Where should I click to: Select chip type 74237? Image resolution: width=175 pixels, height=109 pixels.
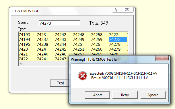tap(42, 39)
